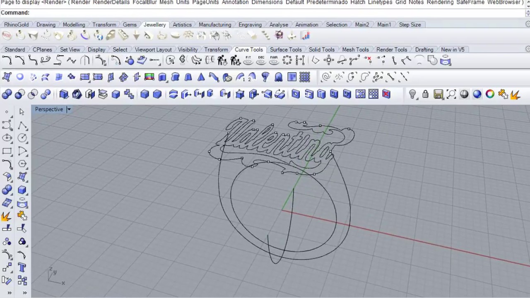Click the puzzle-piece Join icon in sidebar

[22, 216]
